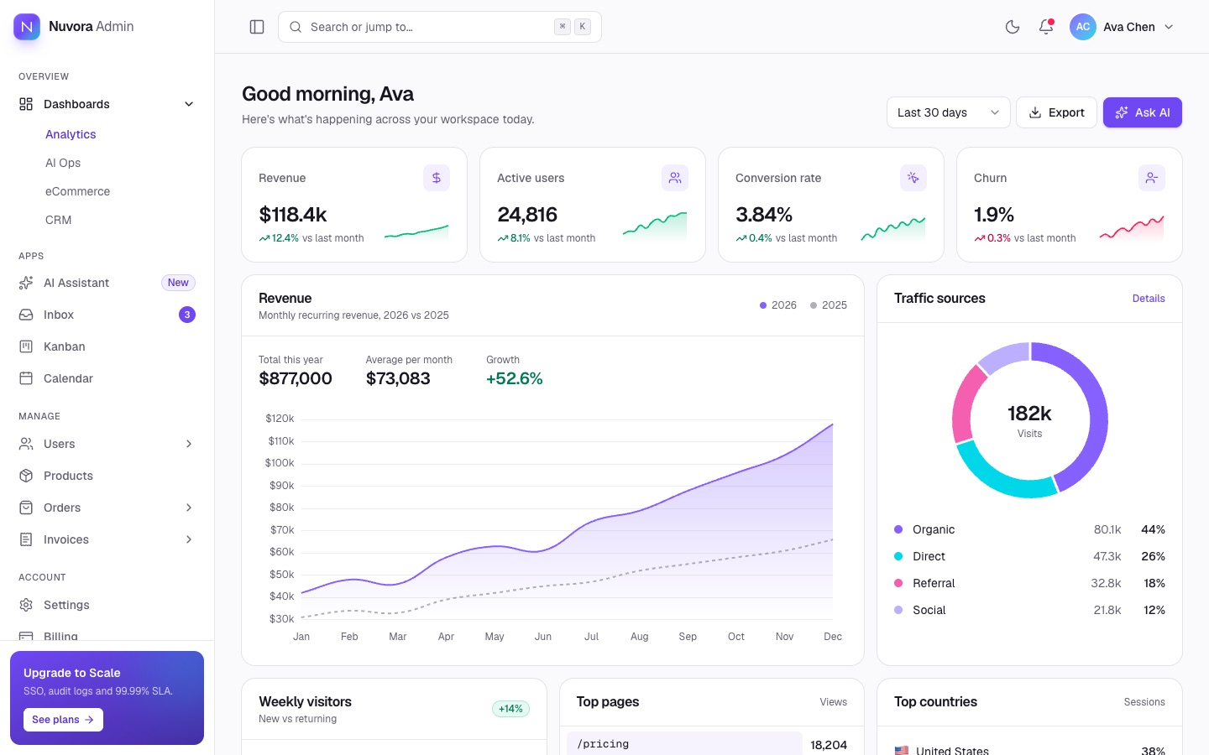The image size is (1209, 755).
Task: Select the Referral traffic legend row
Action: [x=1029, y=583]
